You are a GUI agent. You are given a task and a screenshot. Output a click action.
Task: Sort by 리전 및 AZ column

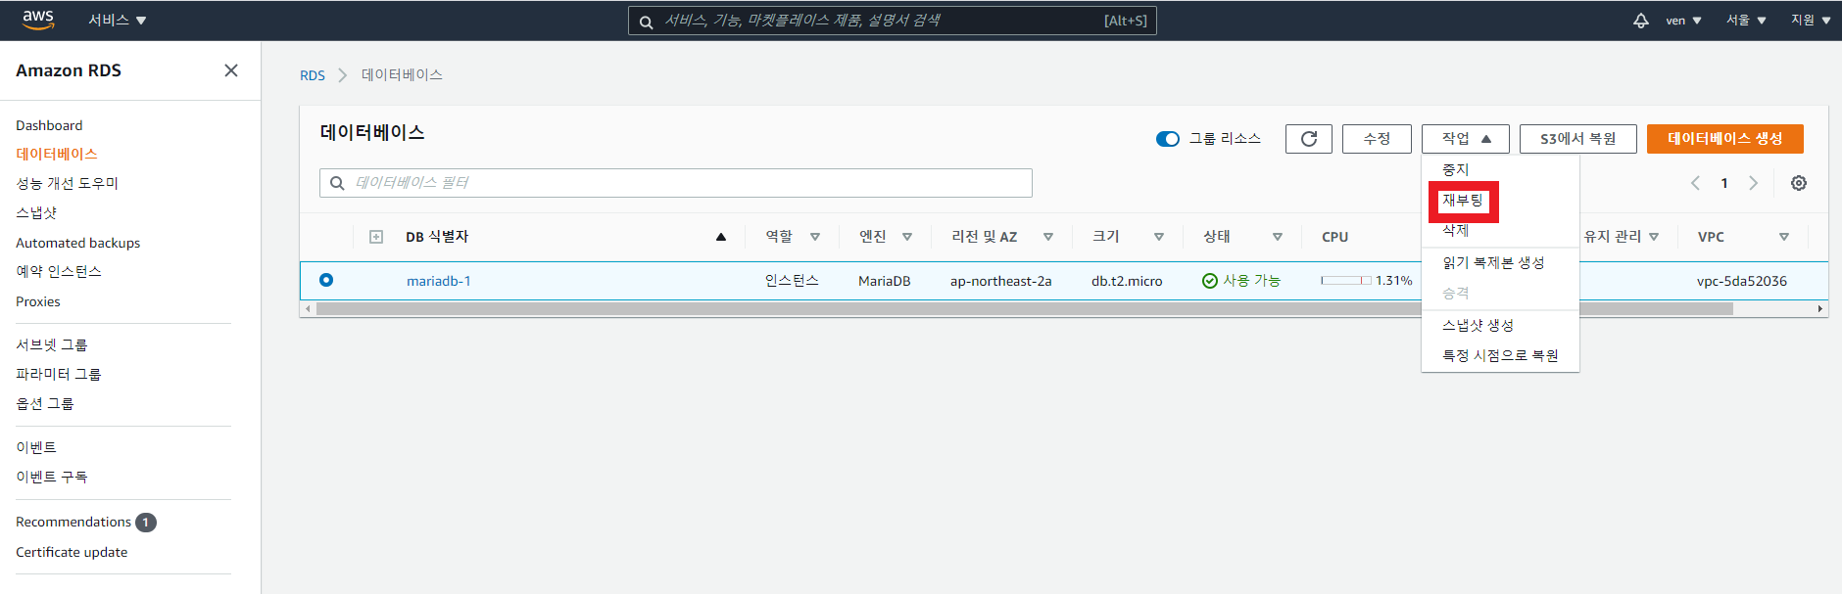coord(1048,237)
